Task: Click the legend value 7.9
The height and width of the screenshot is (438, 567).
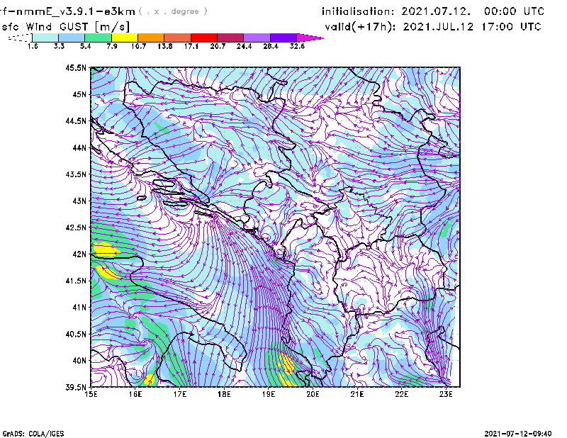Action: tap(112, 46)
